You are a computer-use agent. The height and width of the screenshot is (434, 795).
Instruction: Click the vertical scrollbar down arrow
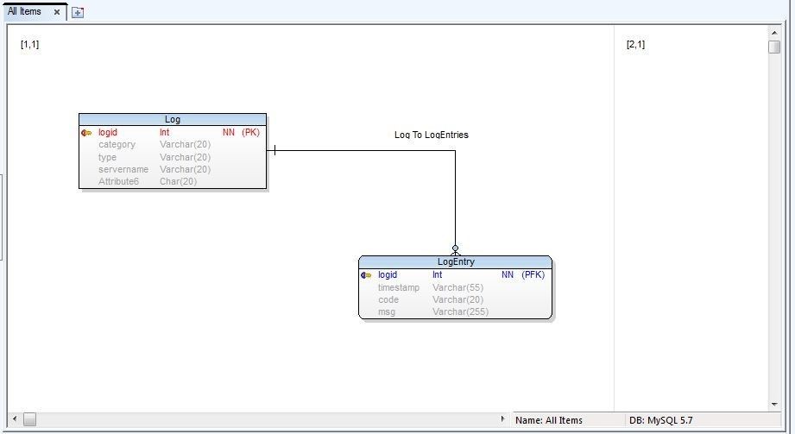(x=774, y=405)
